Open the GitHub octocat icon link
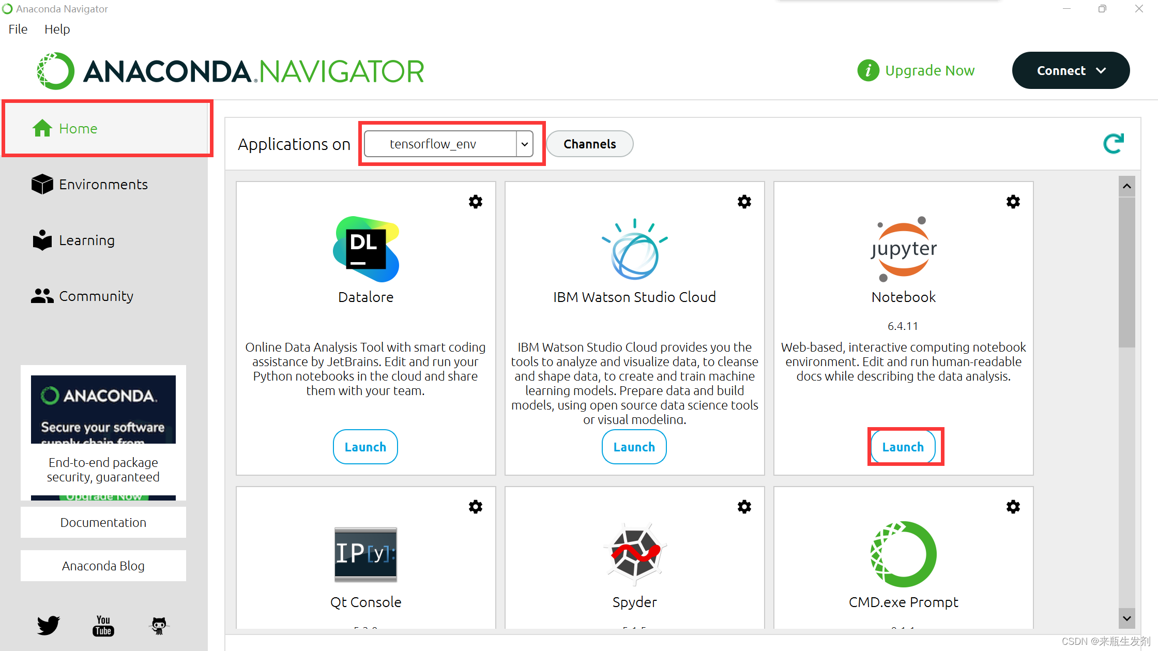This screenshot has width=1158, height=651. (x=159, y=625)
